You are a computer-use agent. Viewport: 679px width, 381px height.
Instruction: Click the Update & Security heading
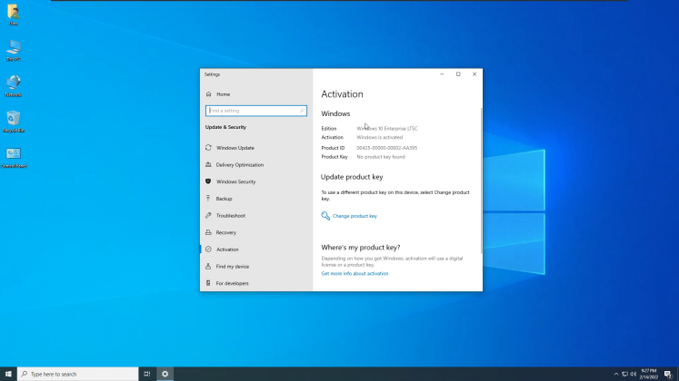225,127
